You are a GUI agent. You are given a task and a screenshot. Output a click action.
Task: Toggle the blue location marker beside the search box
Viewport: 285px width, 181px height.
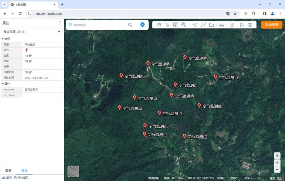(142, 25)
